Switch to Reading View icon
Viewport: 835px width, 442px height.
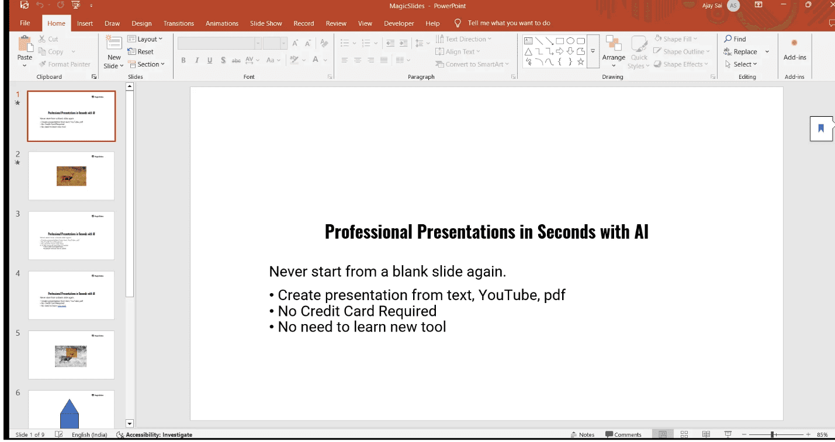pos(706,434)
